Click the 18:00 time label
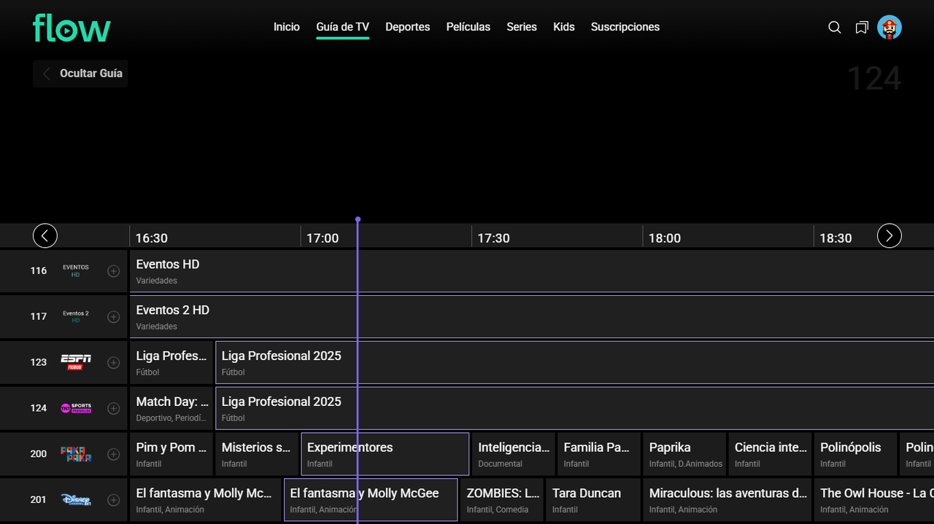Viewport: 934px width, 524px height. (665, 238)
